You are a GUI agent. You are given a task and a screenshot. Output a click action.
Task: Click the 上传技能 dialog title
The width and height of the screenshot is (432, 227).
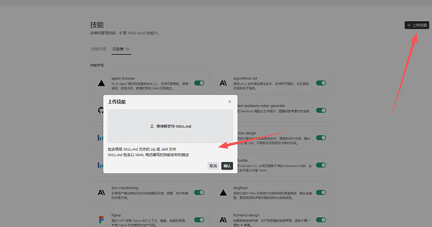117,102
